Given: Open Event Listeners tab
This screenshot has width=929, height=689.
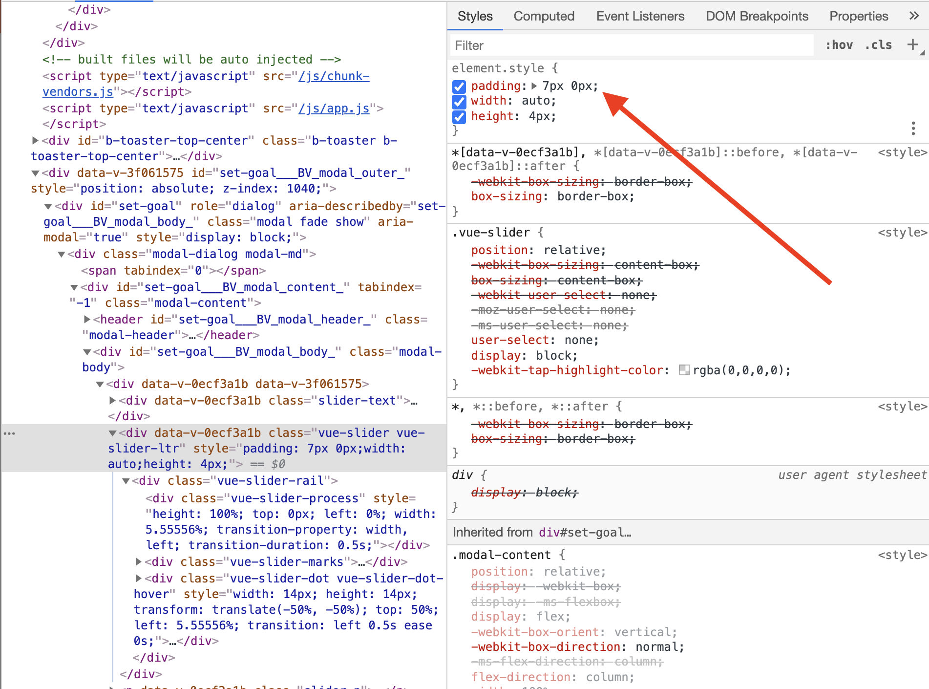Looking at the screenshot, I should (x=640, y=16).
